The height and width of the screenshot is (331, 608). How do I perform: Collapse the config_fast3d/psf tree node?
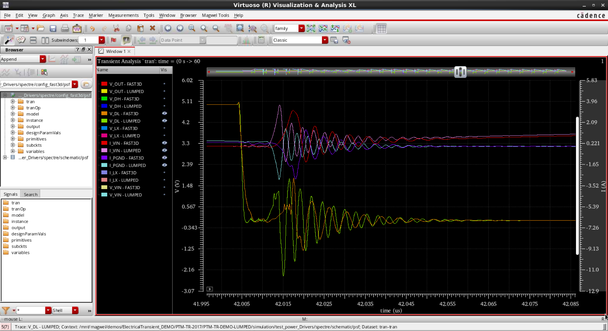tap(5, 95)
